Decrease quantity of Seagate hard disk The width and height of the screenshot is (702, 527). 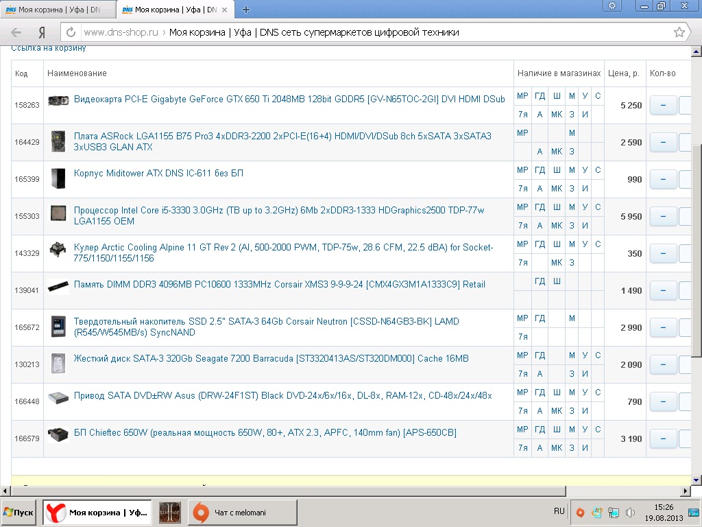click(663, 365)
